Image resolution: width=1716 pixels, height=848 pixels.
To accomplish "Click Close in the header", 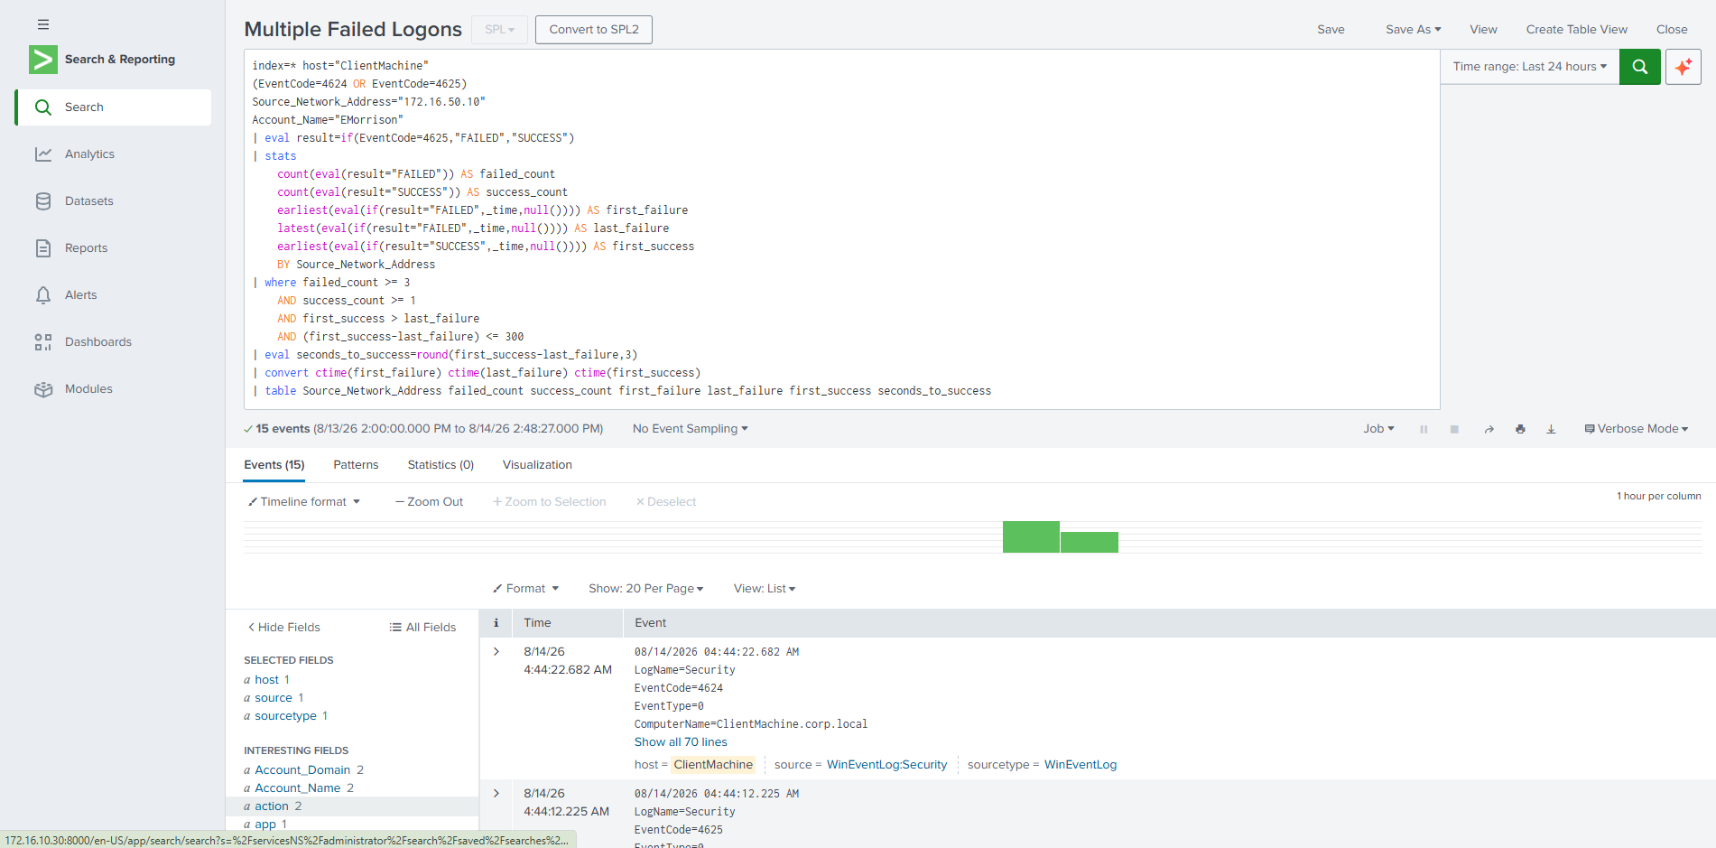I will click(1672, 30).
